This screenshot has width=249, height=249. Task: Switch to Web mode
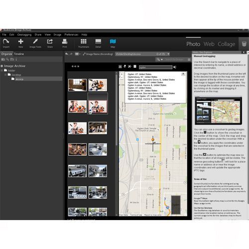209,44
